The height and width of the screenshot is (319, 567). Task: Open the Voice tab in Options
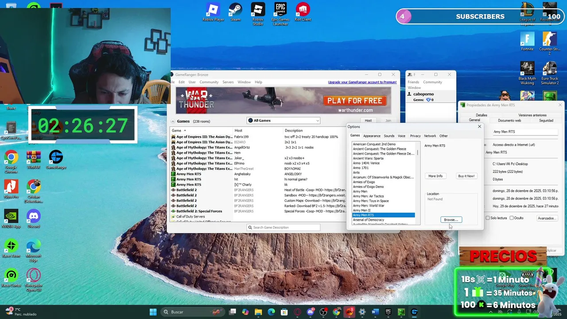(401, 136)
